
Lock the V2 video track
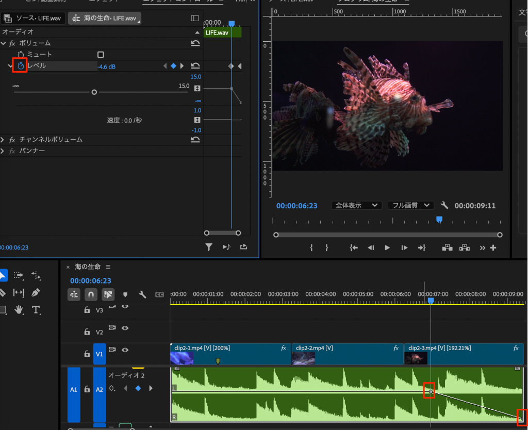click(87, 332)
